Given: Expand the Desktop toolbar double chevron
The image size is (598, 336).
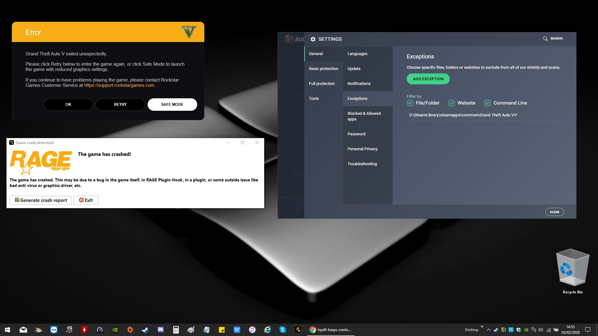Looking at the screenshot, I should [x=482, y=326].
